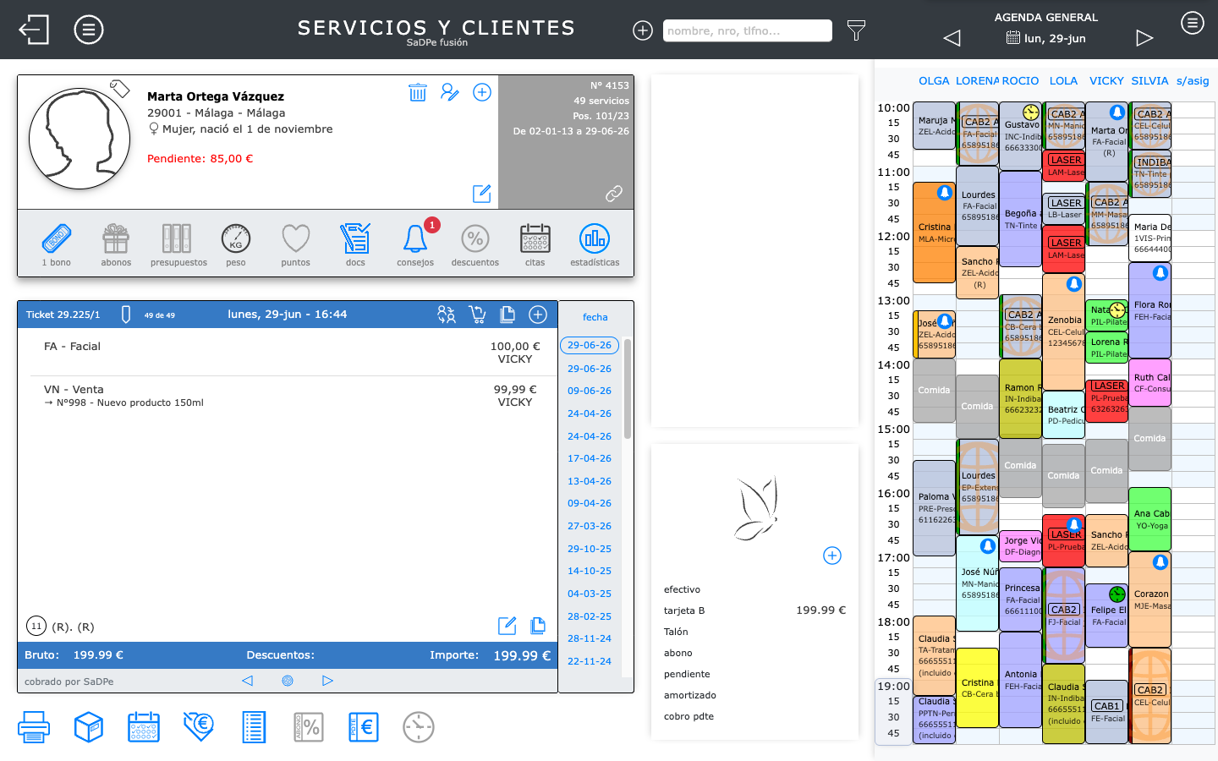
Task: Open the client avatar picture
Action: pos(80,138)
